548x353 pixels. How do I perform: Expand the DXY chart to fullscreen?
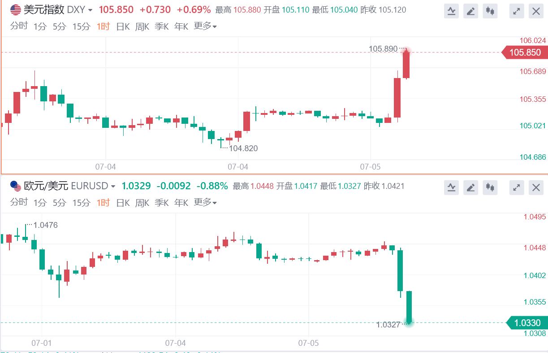pyautogui.click(x=517, y=11)
